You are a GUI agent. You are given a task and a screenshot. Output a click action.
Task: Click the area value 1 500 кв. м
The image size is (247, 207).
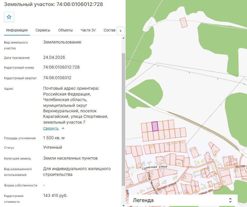pos(54,138)
